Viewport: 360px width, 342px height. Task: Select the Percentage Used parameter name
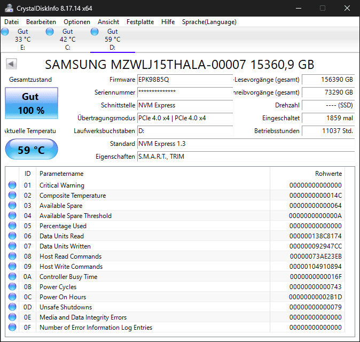63,226
